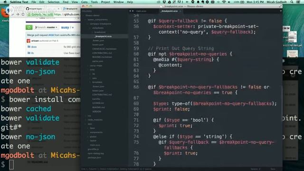Click the Dropbox menu bar icon
Screen dimensions: 304x171
[165, 2]
